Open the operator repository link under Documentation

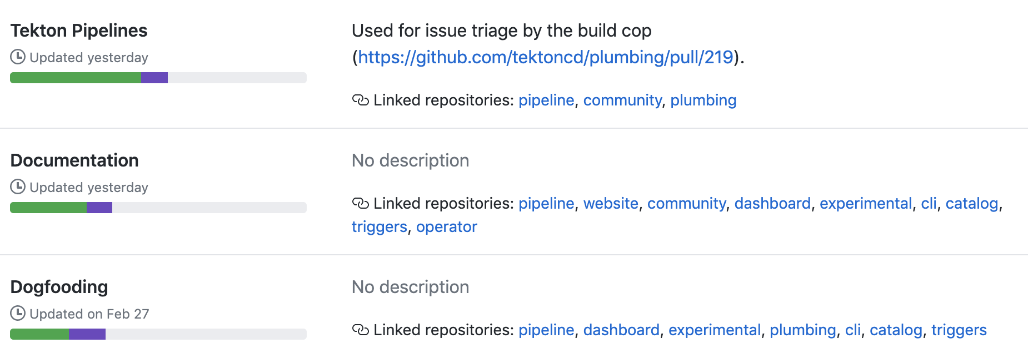(x=446, y=226)
